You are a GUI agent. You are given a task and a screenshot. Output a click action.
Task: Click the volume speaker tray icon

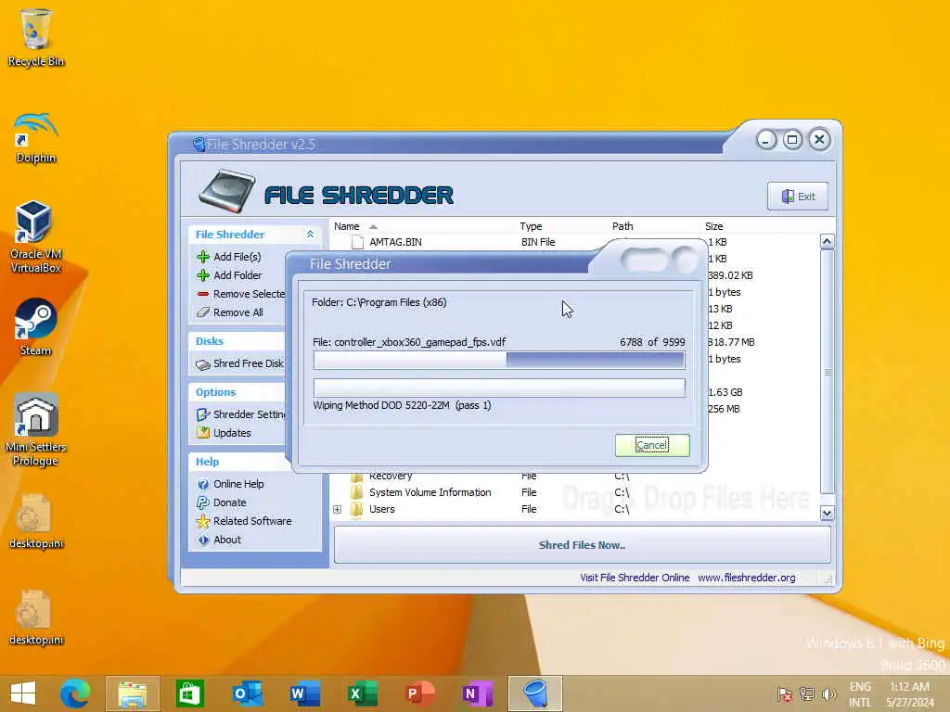[828, 693]
